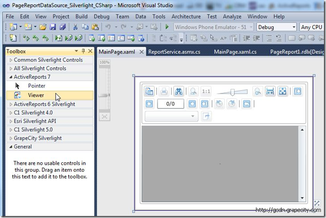Viewport: 326px width, 218px height.
Task: Click the page number field showing 0/0
Action: click(x=170, y=104)
